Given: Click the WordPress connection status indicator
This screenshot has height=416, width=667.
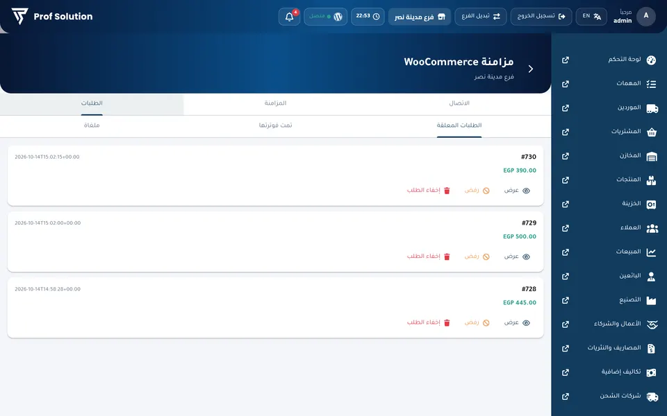Looking at the screenshot, I should coord(325,17).
